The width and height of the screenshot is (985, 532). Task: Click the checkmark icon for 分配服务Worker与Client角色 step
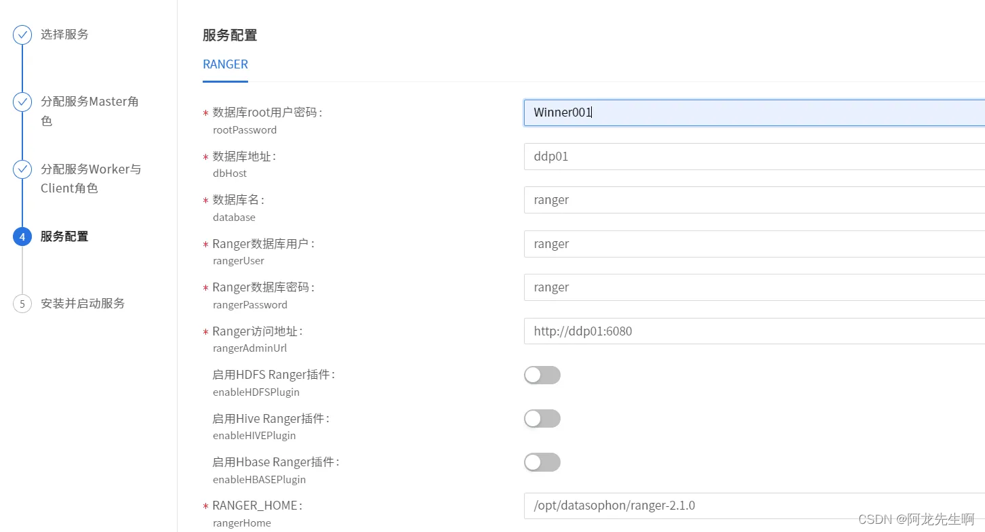point(22,169)
